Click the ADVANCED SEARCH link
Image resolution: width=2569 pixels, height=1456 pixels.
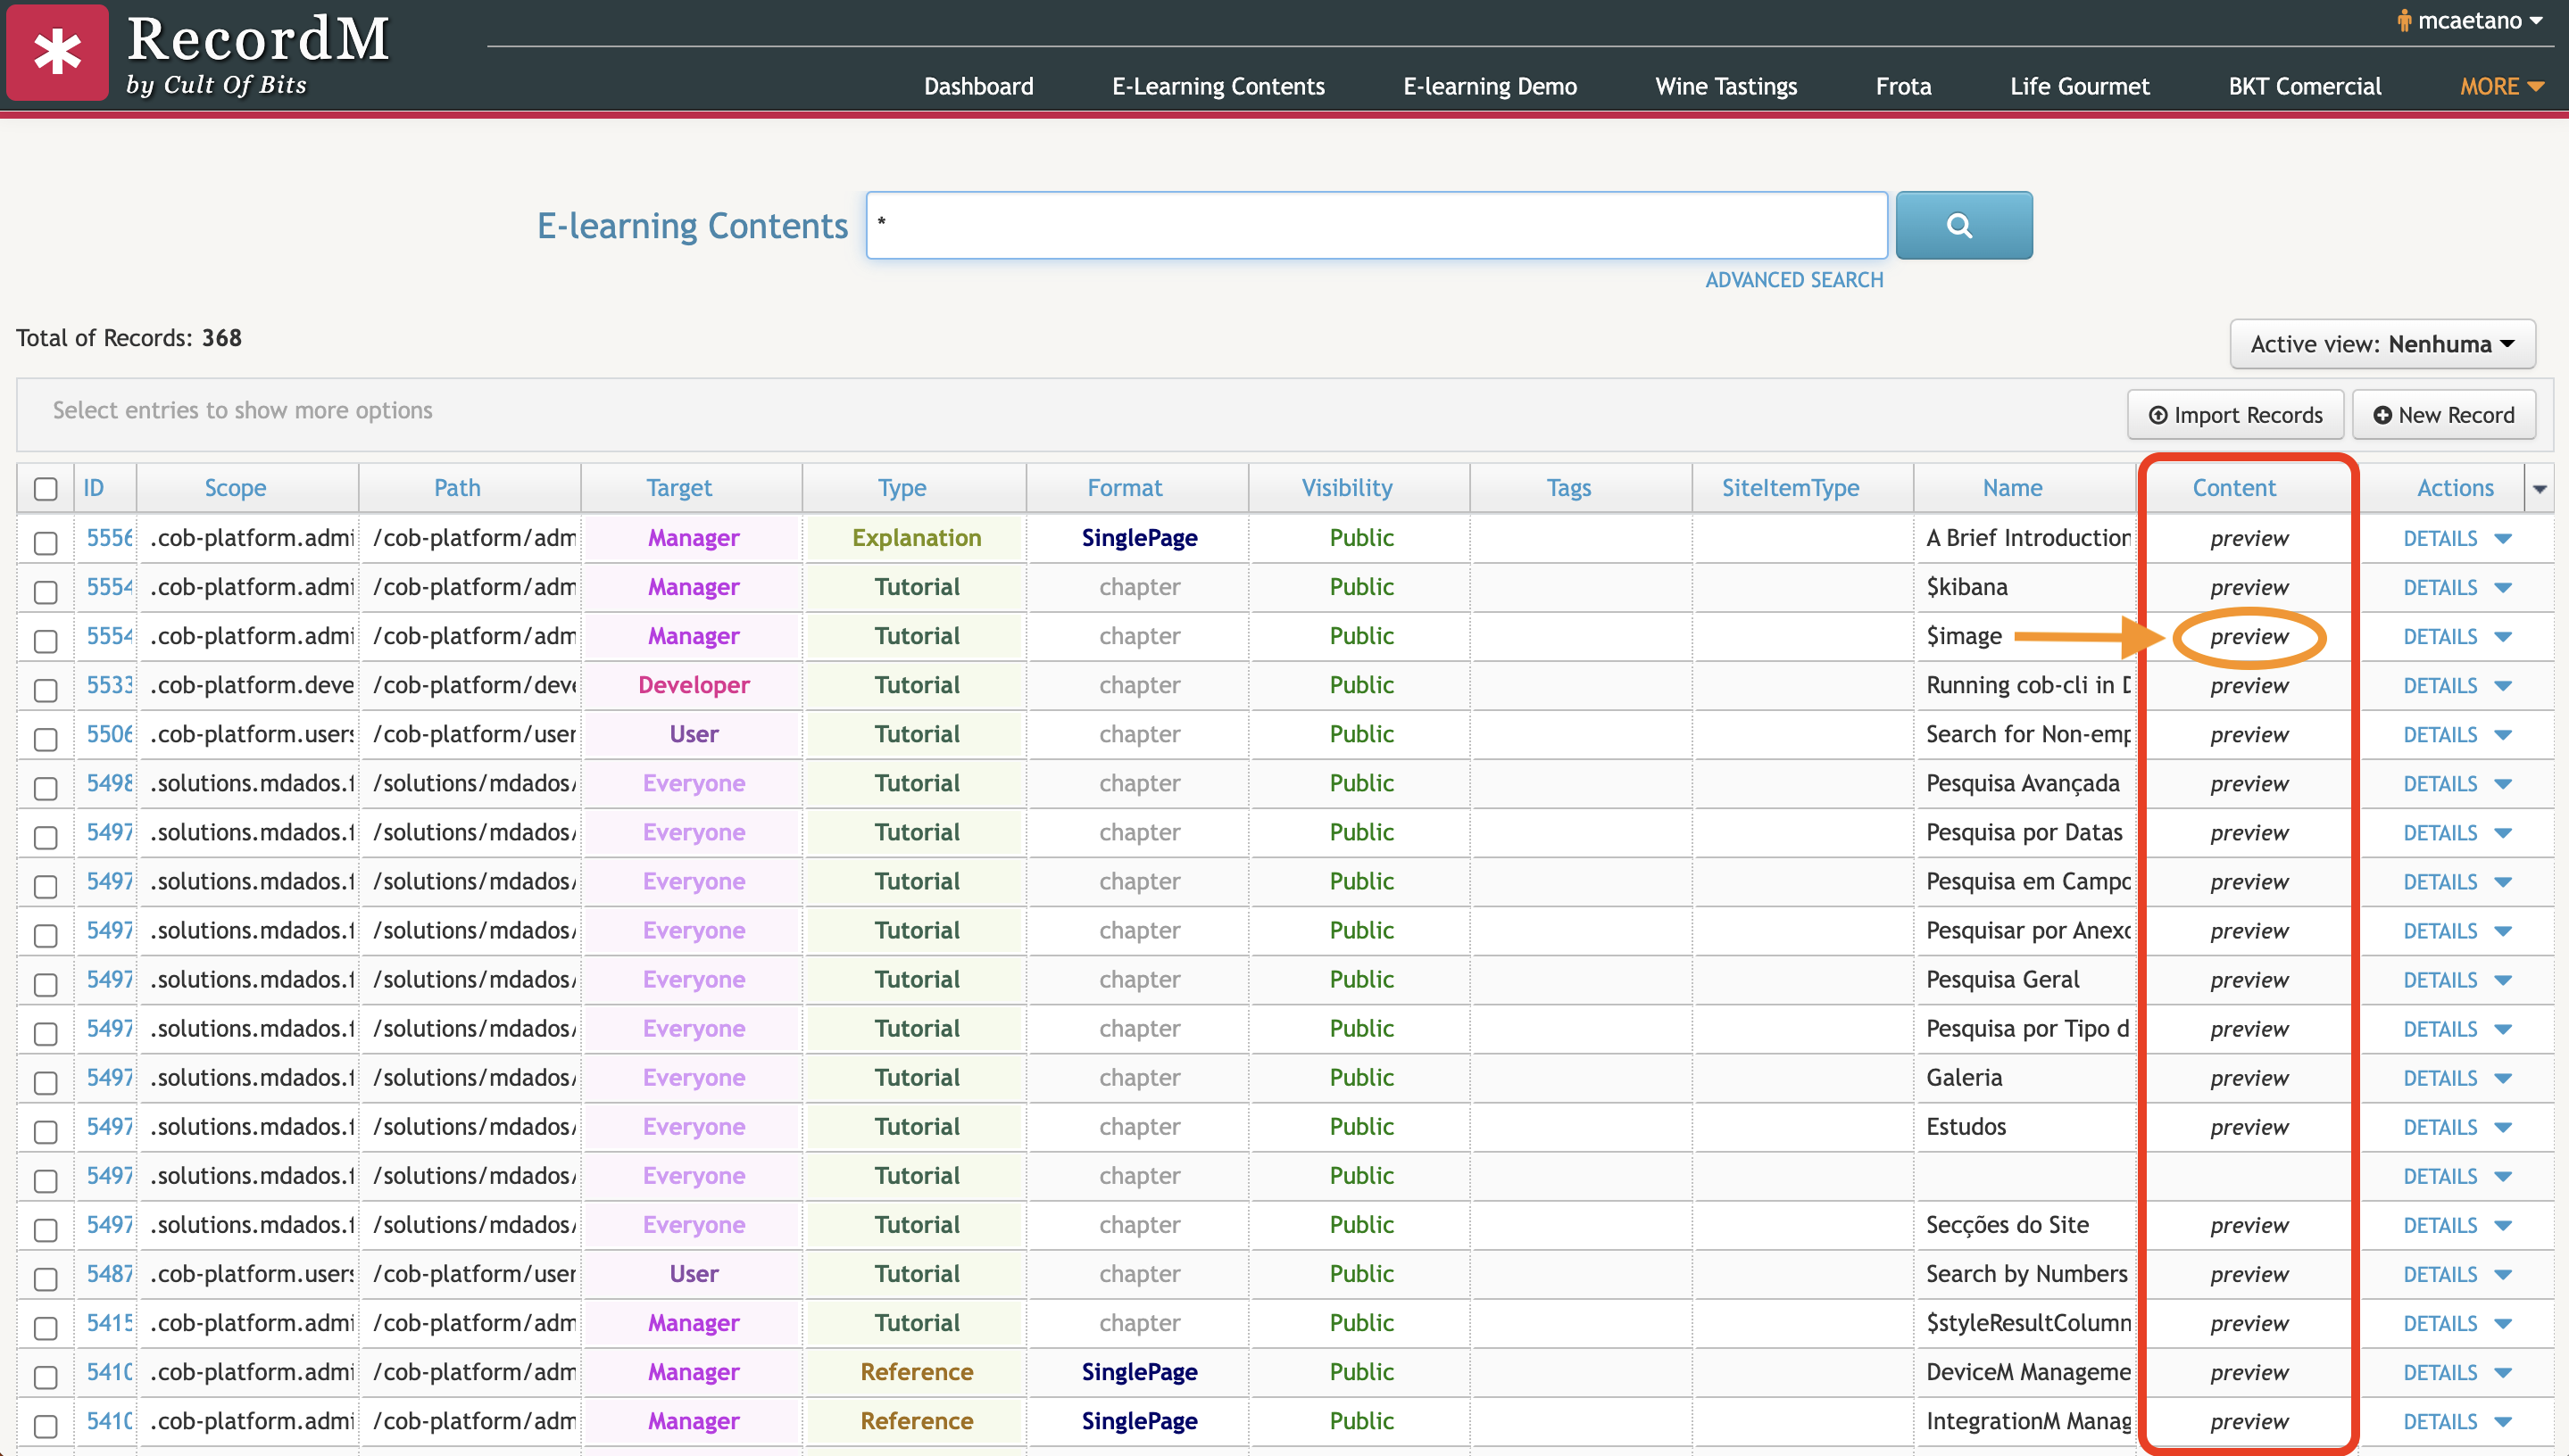tap(1793, 280)
